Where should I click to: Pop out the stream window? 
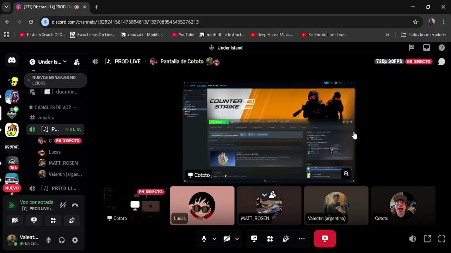pos(427,239)
